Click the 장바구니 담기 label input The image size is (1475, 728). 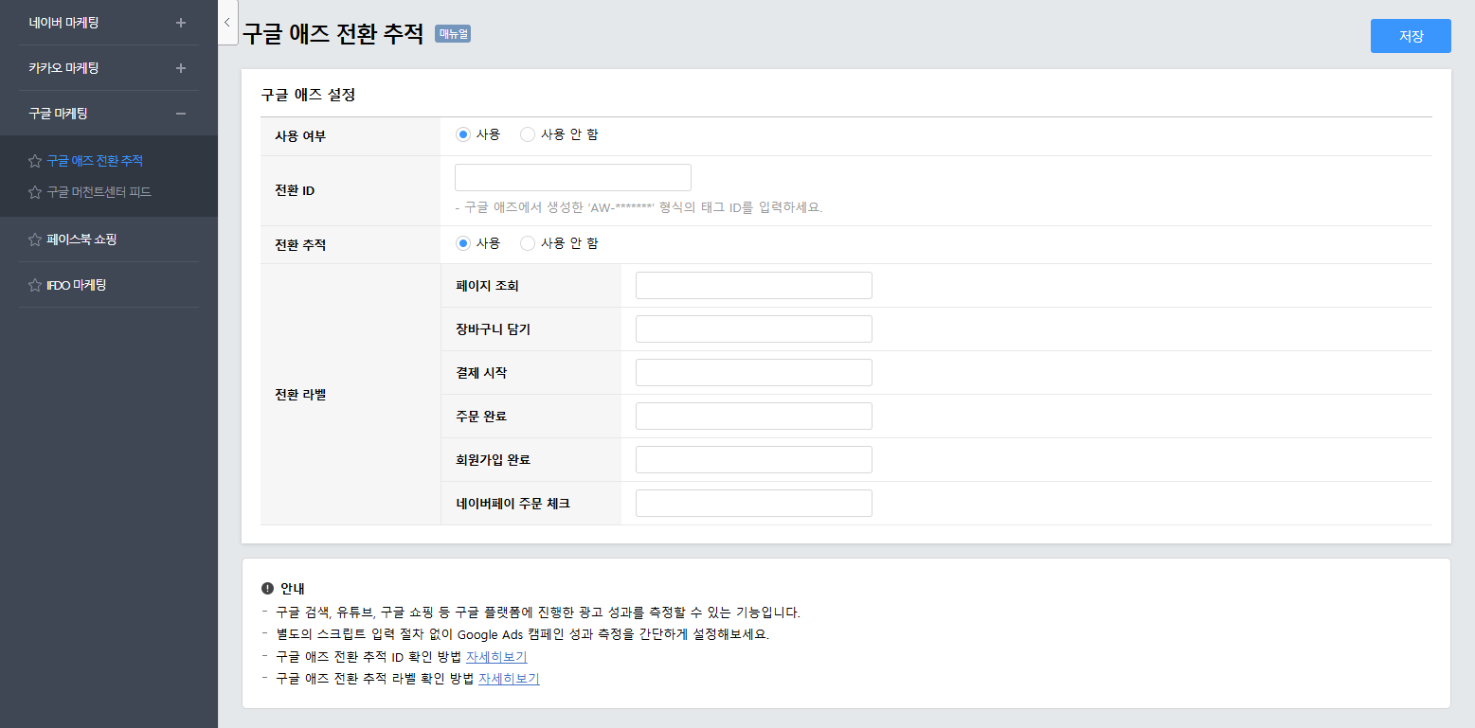(x=753, y=329)
